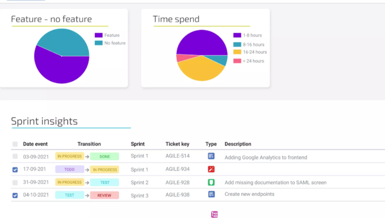Click the yellow 16-24 hours legend swatch
The image size is (385, 219).
point(237,52)
